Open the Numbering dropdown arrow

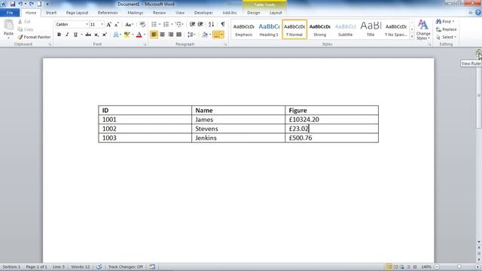(x=172, y=24)
